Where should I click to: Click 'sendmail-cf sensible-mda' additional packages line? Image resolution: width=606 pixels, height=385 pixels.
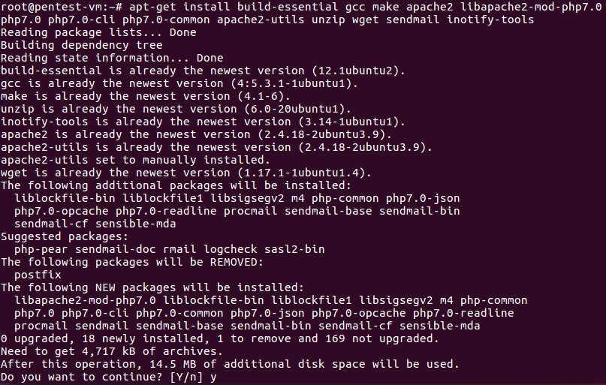[95, 224]
